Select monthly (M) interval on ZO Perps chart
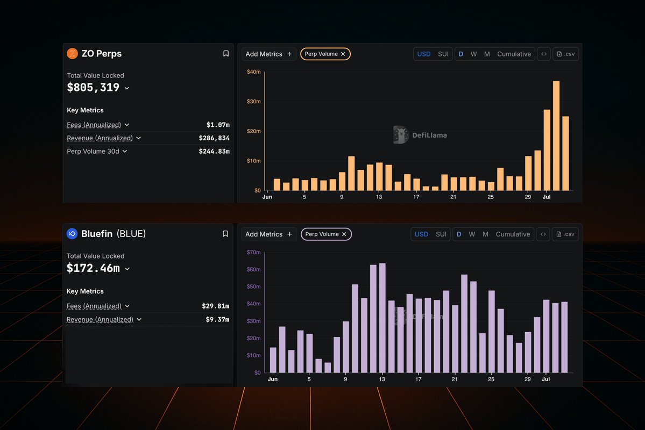This screenshot has height=430, width=645. pyautogui.click(x=487, y=54)
